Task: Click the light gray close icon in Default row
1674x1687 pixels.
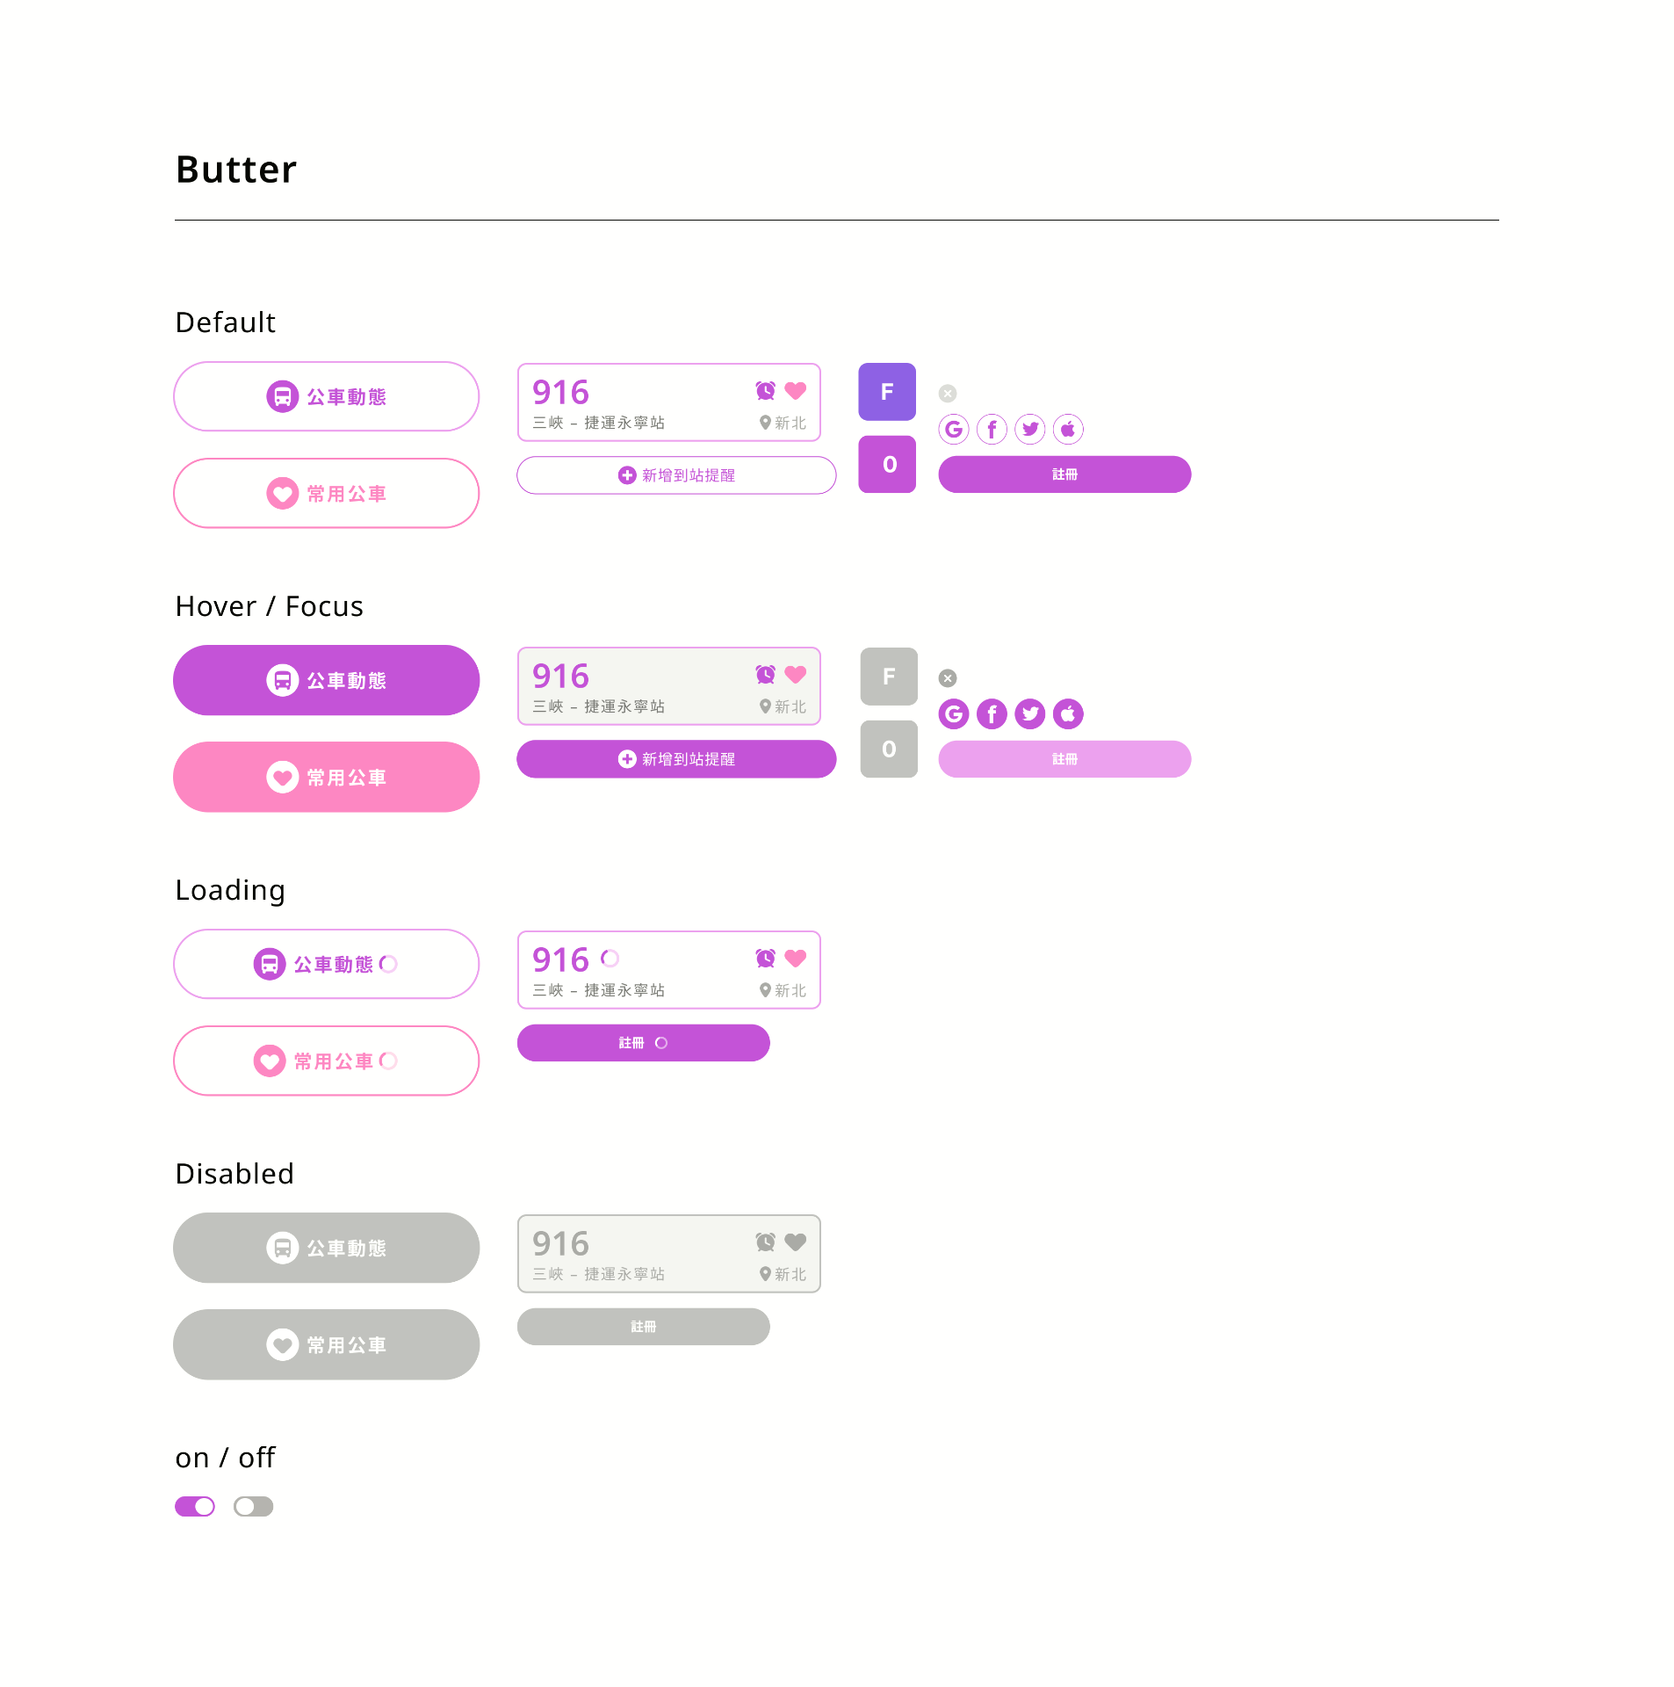Action: [947, 394]
